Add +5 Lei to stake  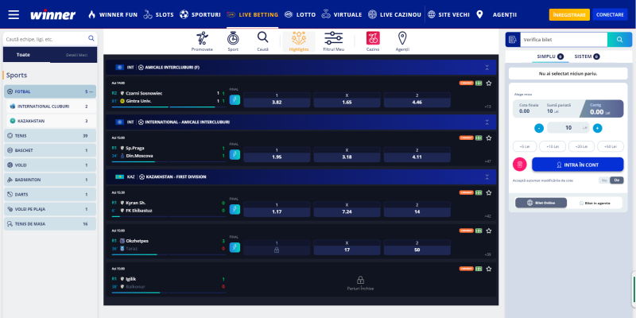[525, 146]
